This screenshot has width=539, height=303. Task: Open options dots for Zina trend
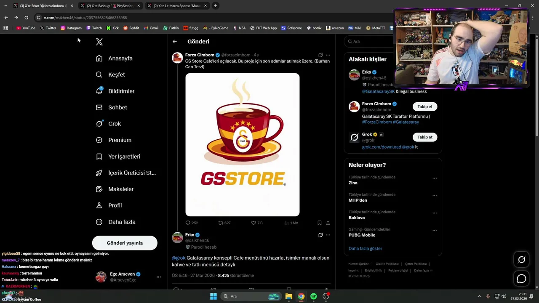pos(435,178)
